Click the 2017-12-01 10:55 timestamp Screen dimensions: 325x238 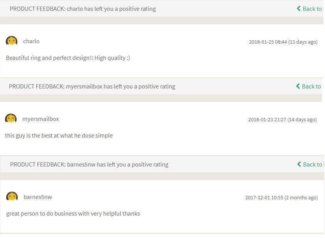[x=281, y=197]
